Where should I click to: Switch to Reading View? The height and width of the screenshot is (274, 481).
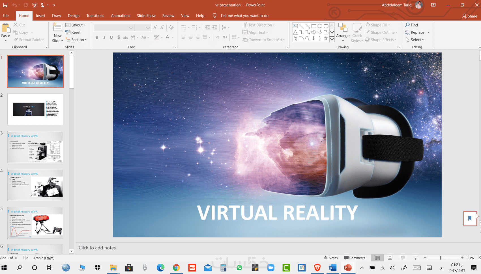tap(403, 258)
